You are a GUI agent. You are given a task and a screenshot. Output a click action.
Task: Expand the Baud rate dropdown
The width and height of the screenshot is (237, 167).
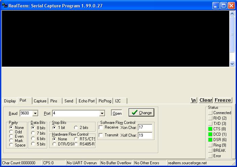[x=35, y=113]
